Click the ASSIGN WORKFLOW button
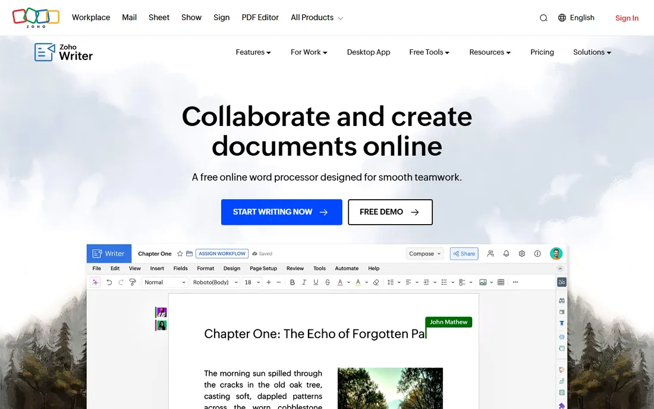654x409 pixels. pyautogui.click(x=222, y=253)
